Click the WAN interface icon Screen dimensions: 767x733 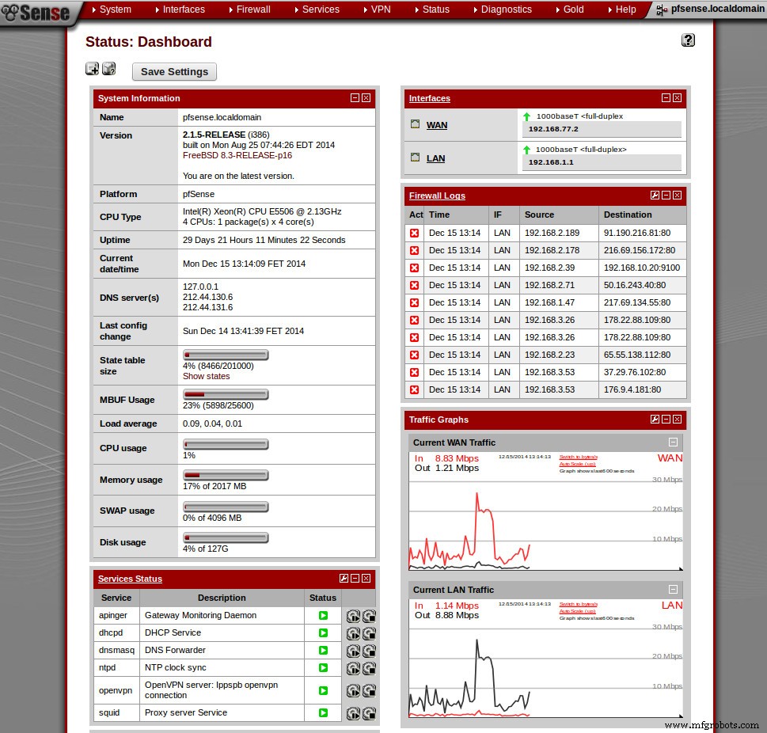coord(415,123)
